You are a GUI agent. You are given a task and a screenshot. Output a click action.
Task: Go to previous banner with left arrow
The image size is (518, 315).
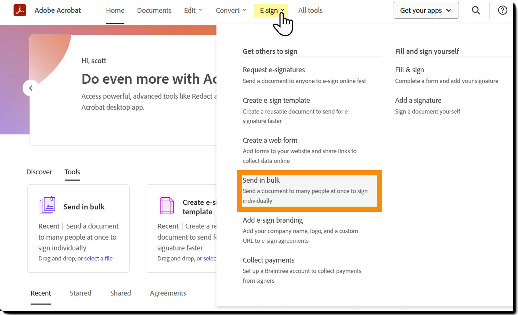tap(31, 88)
